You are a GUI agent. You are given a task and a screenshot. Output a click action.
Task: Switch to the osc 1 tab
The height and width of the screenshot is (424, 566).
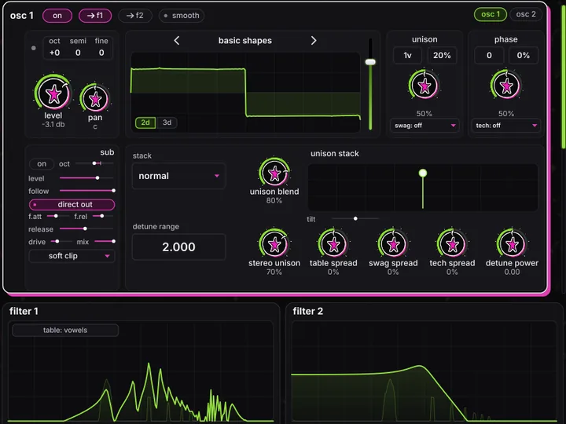tap(491, 14)
